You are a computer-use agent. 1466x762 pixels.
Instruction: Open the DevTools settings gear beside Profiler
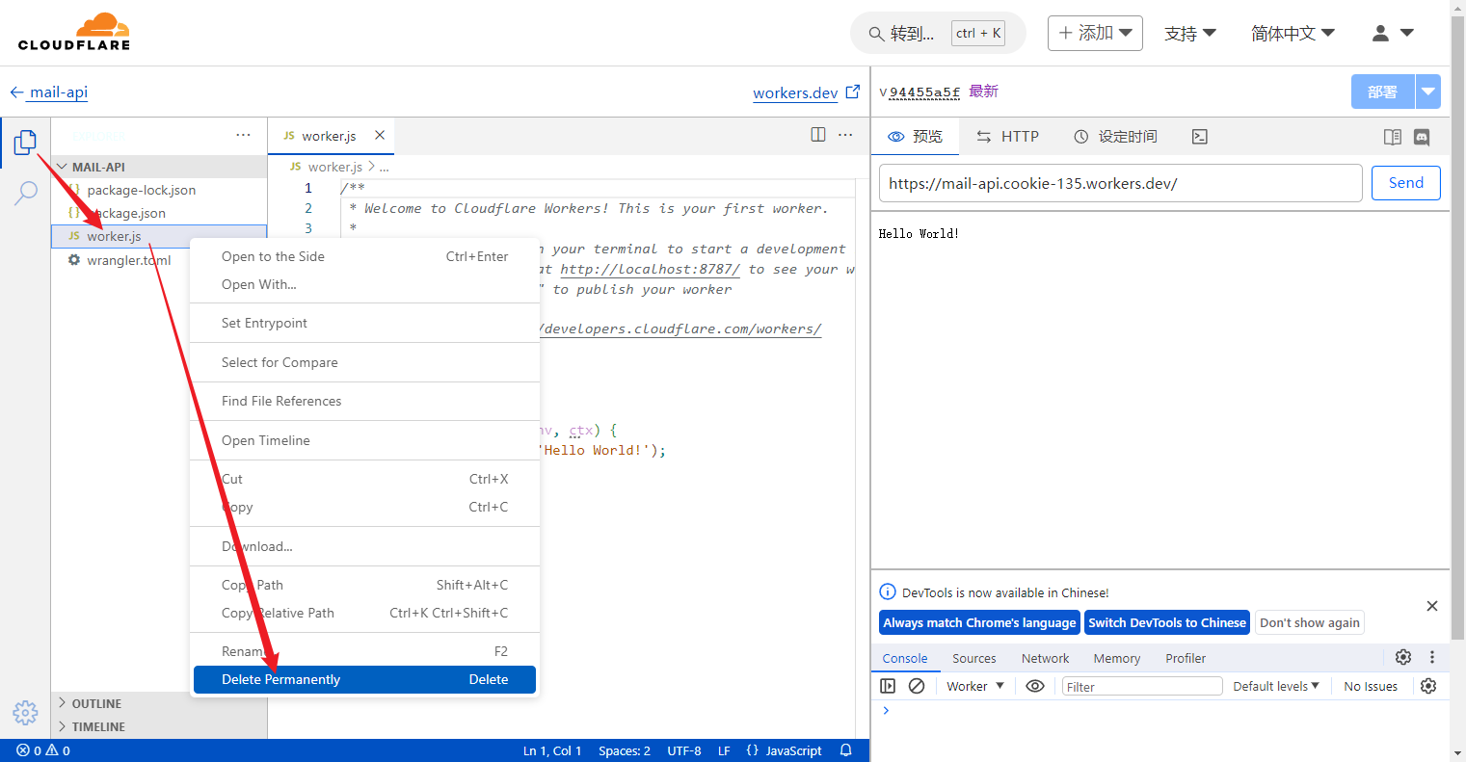point(1402,657)
